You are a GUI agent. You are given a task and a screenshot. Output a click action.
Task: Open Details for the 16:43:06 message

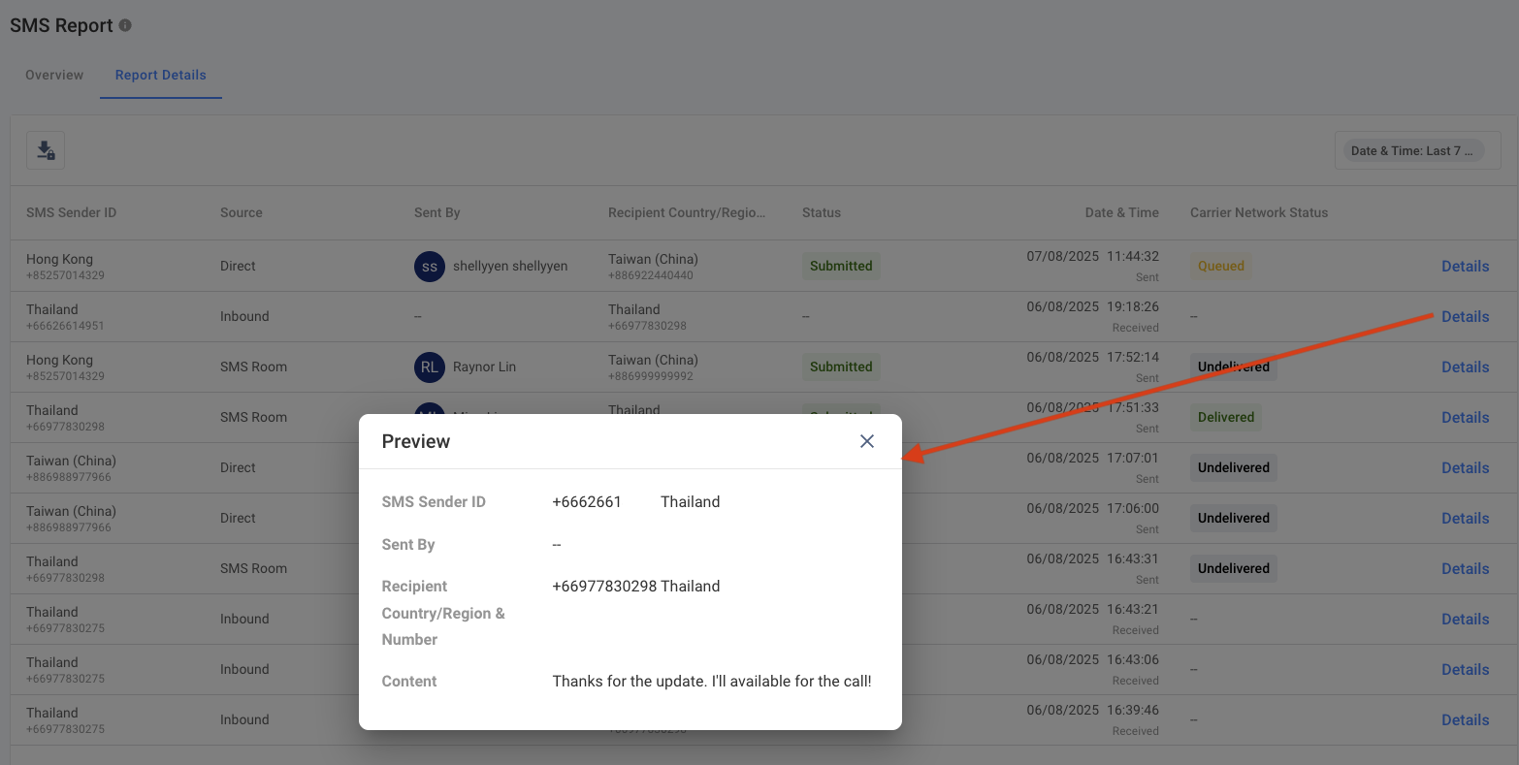coord(1466,669)
